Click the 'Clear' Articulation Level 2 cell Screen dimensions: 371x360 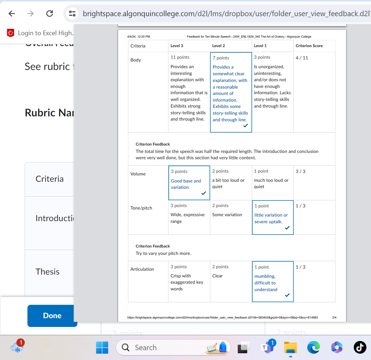tap(217, 276)
